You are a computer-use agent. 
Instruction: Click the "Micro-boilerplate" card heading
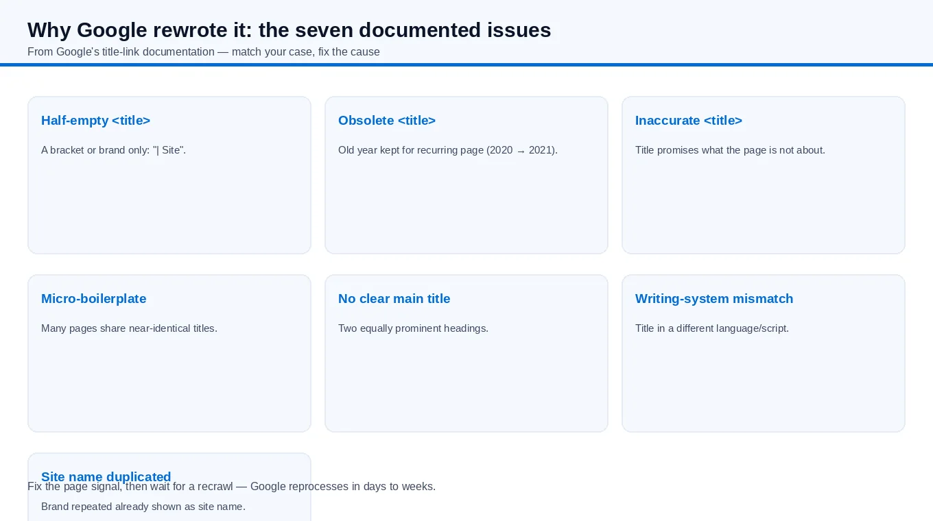tap(94, 299)
